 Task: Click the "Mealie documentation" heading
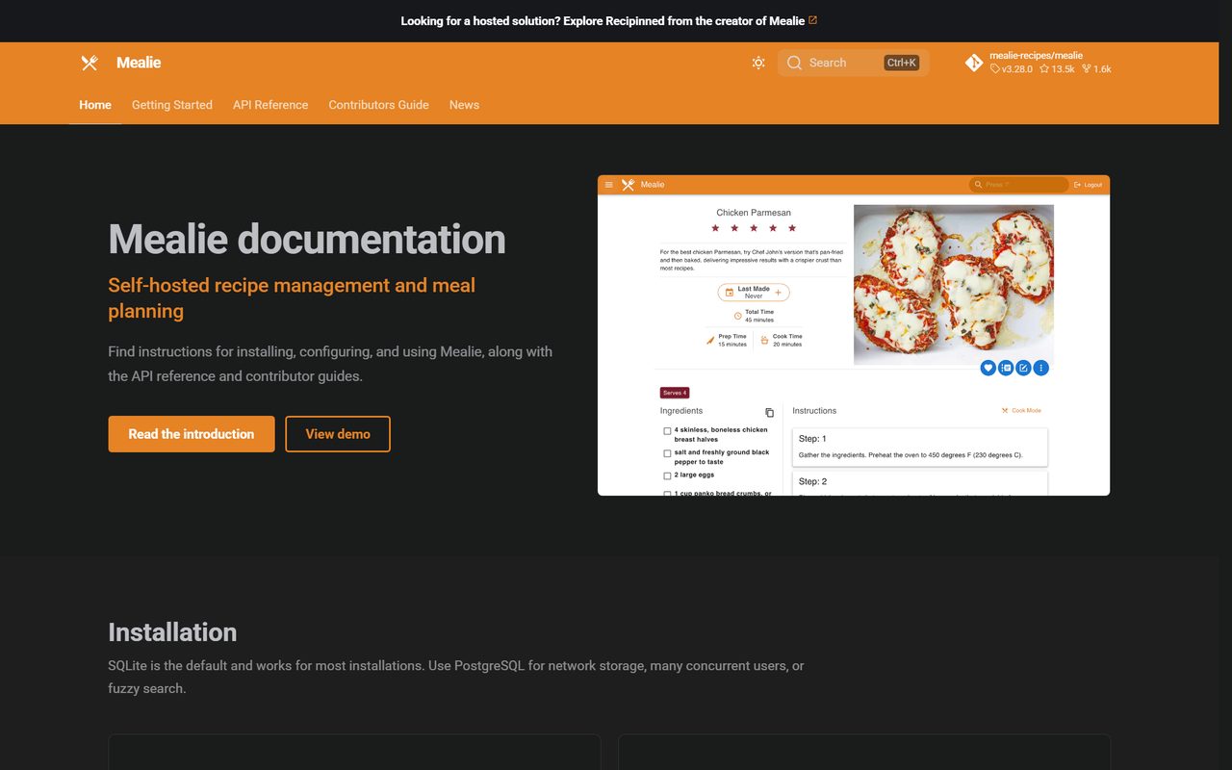point(307,239)
